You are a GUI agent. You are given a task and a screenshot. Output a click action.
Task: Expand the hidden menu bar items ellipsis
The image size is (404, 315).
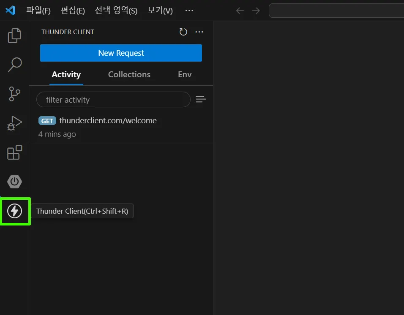point(189,11)
